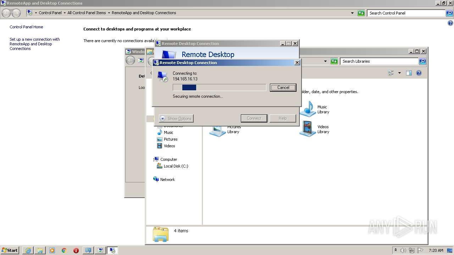Image resolution: width=454 pixels, height=255 pixels.
Task: Go forward in the Control Panel window
Action: [16, 13]
